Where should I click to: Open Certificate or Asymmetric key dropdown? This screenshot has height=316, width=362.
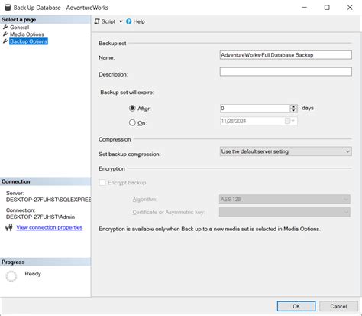coord(285,212)
